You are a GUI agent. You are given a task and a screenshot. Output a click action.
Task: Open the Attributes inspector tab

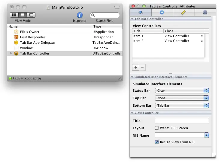coord(141,13)
